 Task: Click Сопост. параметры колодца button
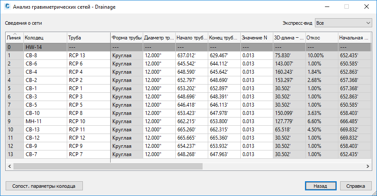[44, 186]
